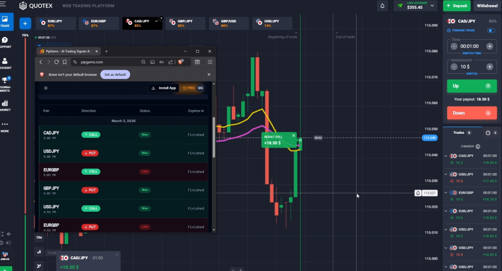The width and height of the screenshot is (502, 271).
Task: Open the Tournaments sidebar section
Action: [x=5, y=84]
